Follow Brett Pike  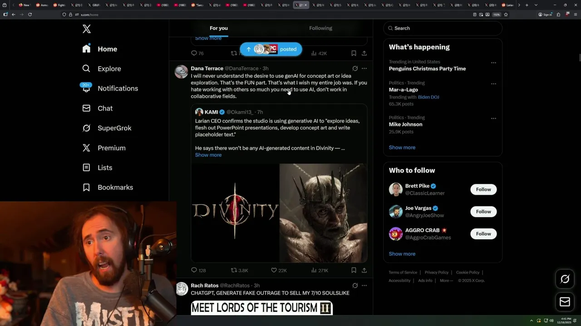coord(483,189)
